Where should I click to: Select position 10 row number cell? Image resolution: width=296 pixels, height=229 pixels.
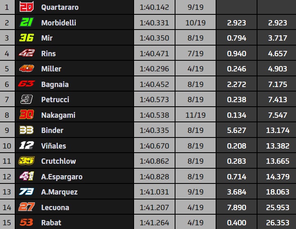point(7,146)
